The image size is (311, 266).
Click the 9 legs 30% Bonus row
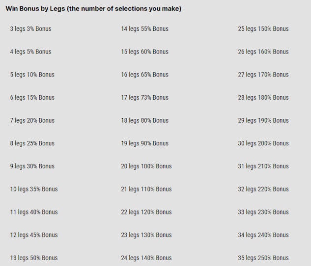click(x=32, y=166)
